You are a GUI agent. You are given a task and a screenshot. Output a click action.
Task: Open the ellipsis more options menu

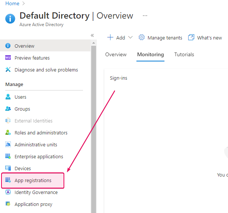(x=145, y=16)
